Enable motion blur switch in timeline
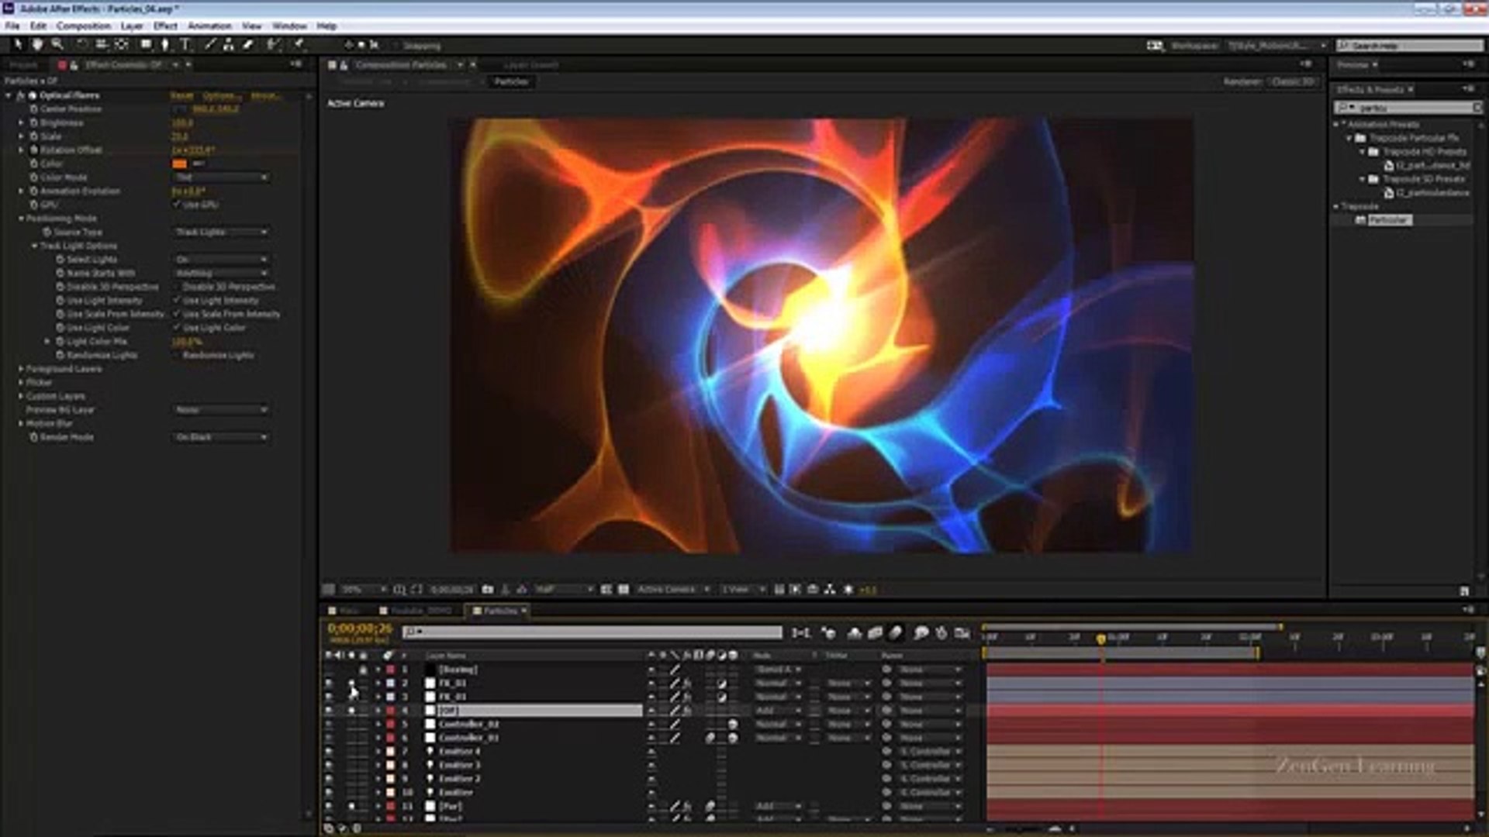The height and width of the screenshot is (837, 1489). pos(896,633)
